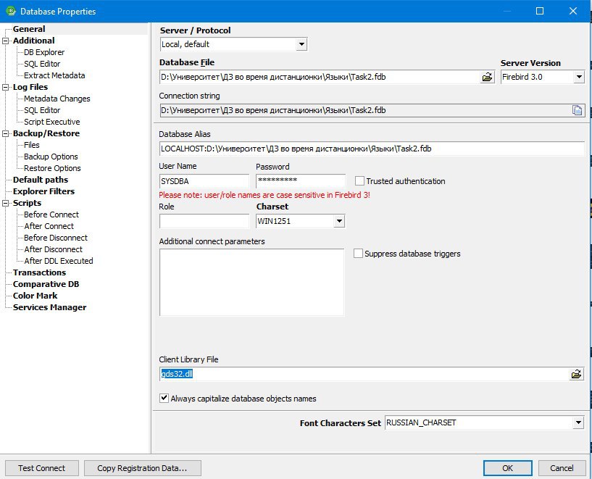
Task: Confirm with the OK button
Action: (508, 468)
